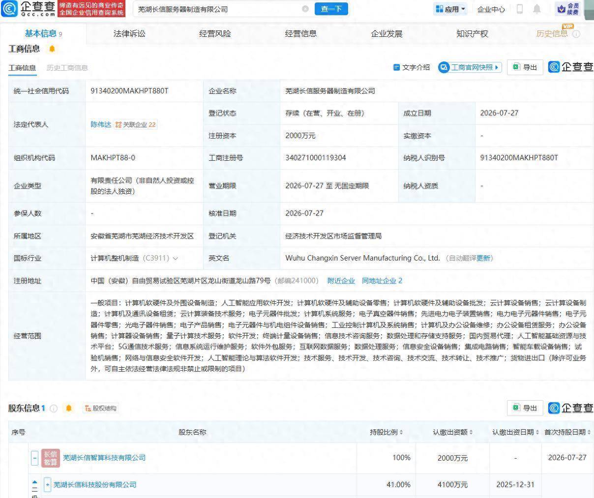Open the notification bell in header
Screen dimensions: 594x498
coord(537,9)
